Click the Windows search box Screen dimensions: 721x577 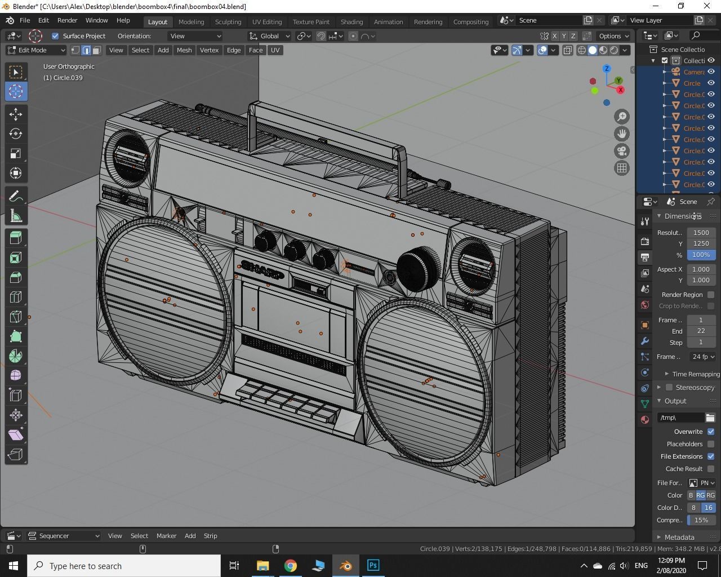124,566
